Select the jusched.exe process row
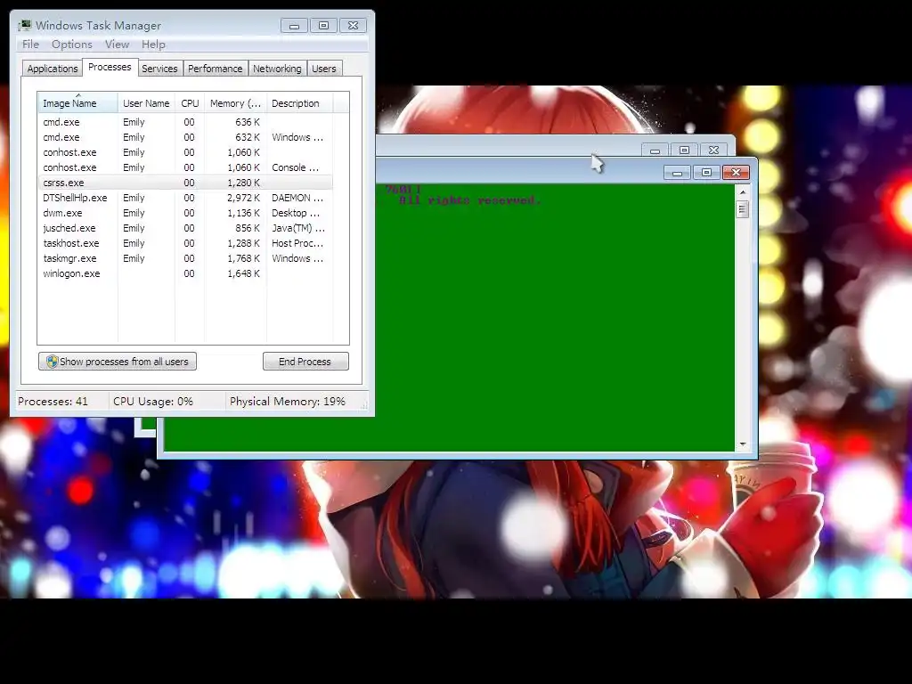 click(x=185, y=228)
